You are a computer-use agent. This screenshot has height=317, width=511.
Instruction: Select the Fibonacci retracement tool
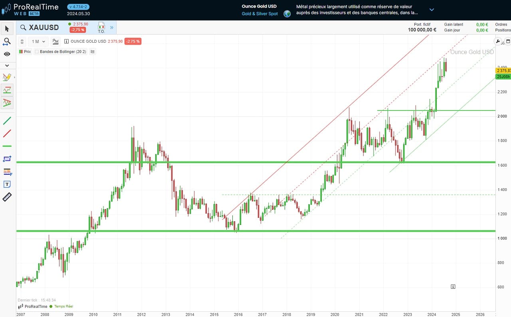click(x=7, y=171)
